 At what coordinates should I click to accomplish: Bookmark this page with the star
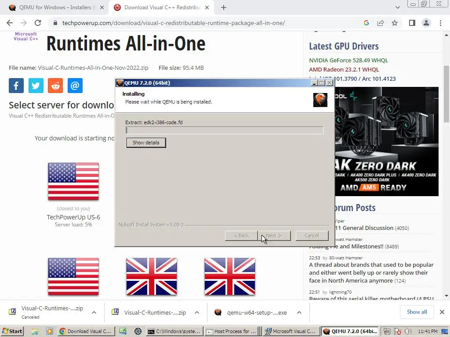point(395,23)
